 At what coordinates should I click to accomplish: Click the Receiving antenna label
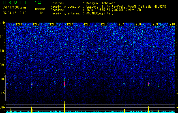pos(65,13)
